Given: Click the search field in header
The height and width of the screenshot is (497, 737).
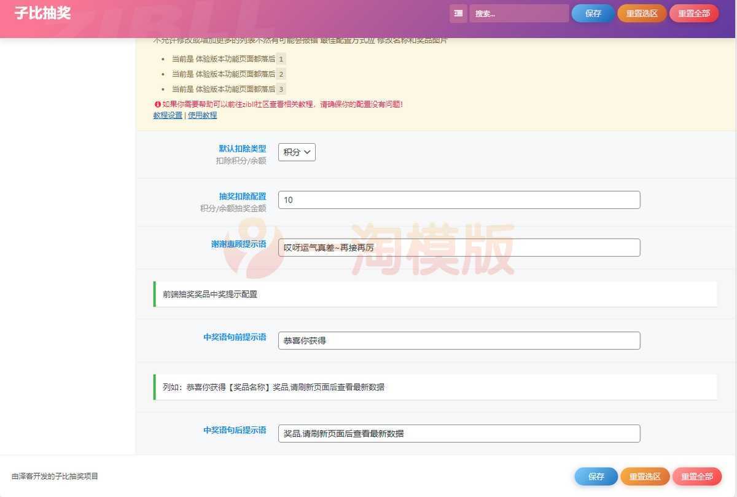Looking at the screenshot, I should pos(519,14).
